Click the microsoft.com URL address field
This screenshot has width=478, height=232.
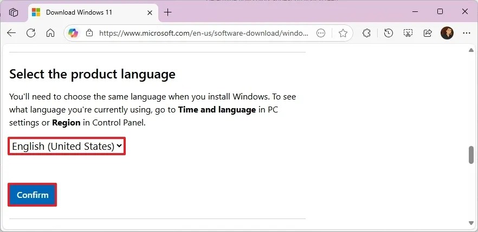click(x=204, y=33)
